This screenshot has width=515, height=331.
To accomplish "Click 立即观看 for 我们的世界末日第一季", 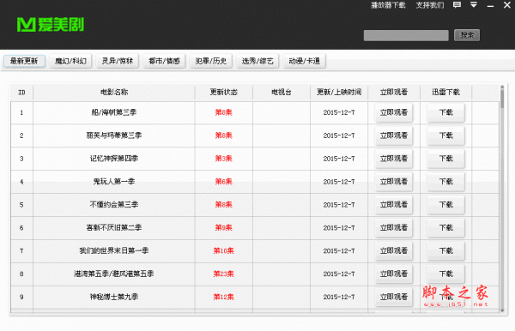I will 394,251.
